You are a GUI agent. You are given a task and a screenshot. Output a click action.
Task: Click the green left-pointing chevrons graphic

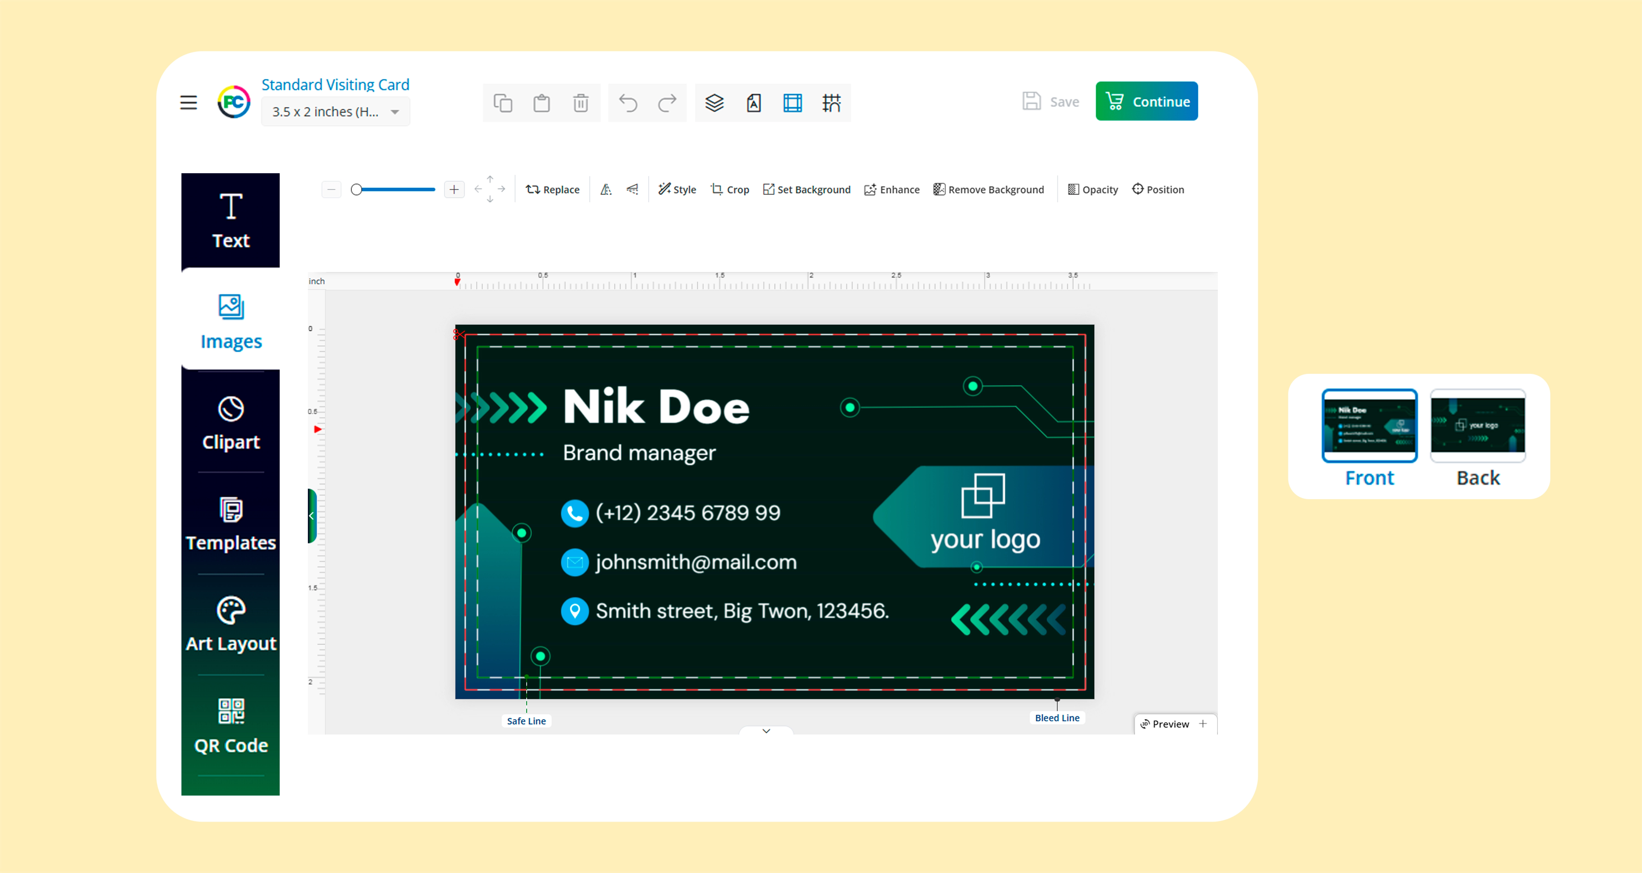point(1008,619)
